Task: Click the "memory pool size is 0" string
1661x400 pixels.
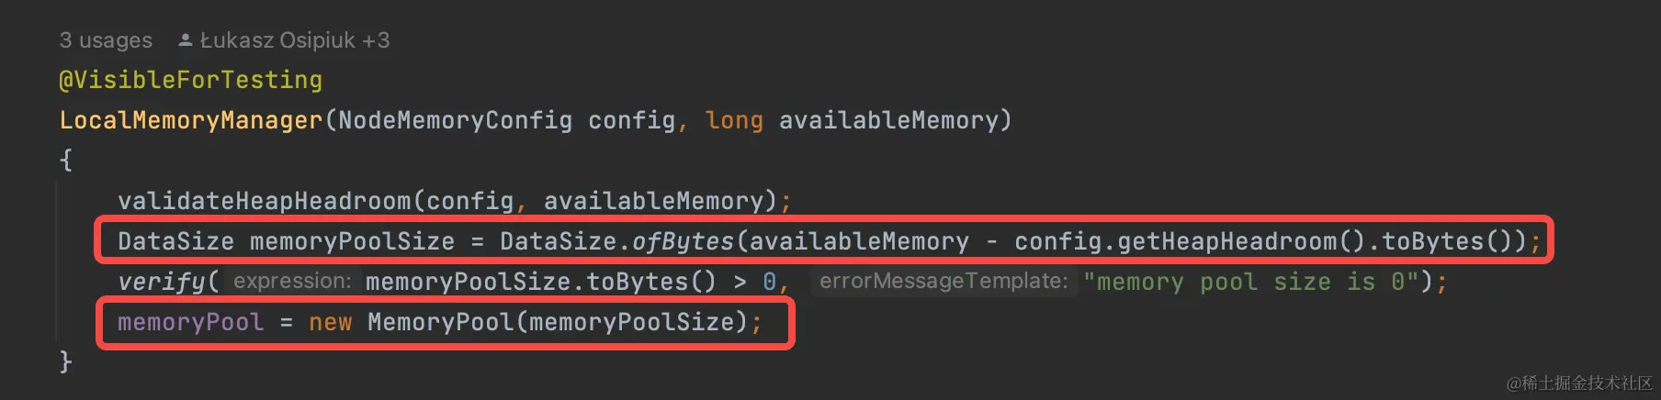Action: pyautogui.click(x=1251, y=282)
